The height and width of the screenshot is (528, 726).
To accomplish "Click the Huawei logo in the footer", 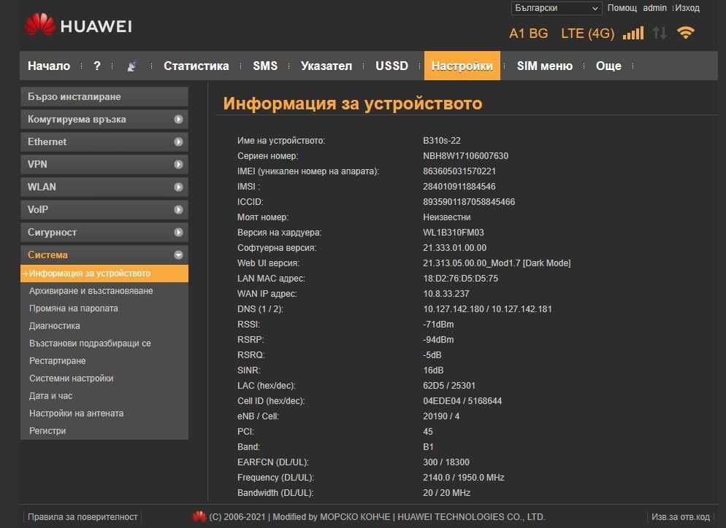I will pos(199,516).
